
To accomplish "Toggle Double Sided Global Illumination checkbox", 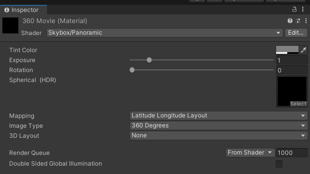I will [279, 164].
